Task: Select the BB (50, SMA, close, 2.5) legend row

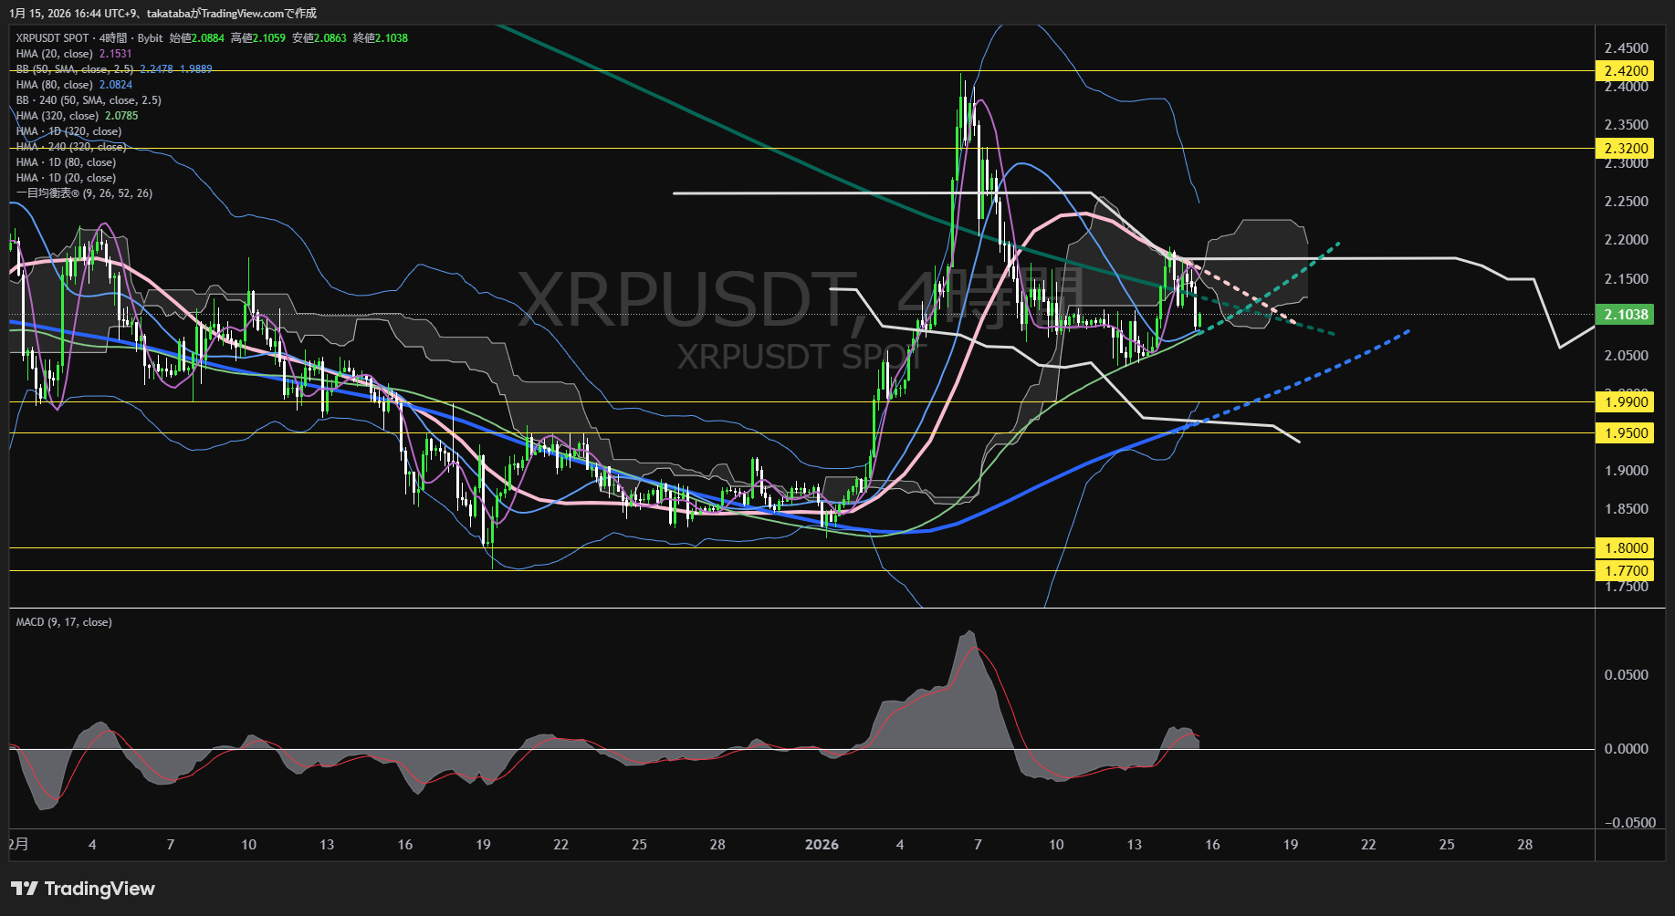Action: pos(114,69)
